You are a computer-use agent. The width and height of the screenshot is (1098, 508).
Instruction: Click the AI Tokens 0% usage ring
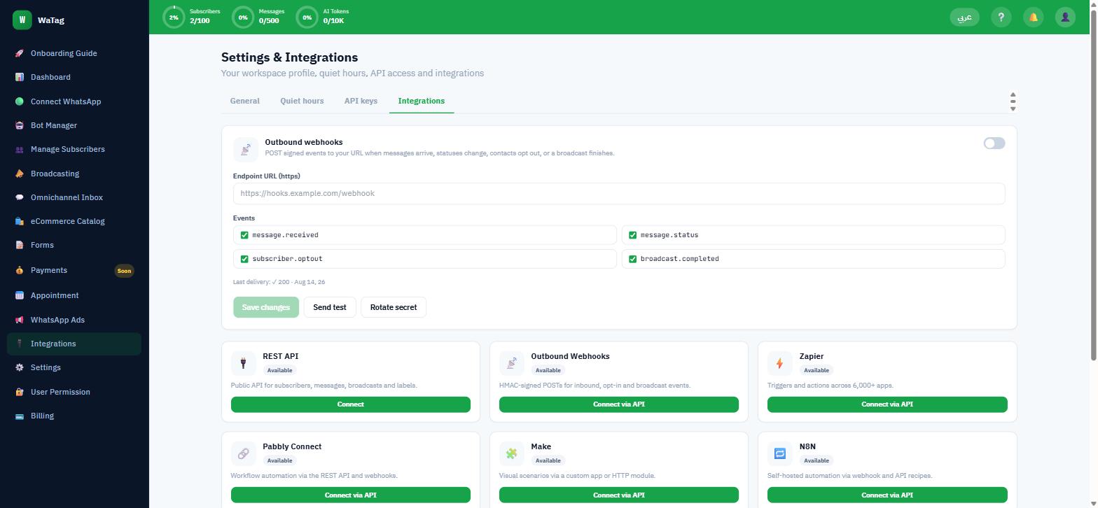307,17
